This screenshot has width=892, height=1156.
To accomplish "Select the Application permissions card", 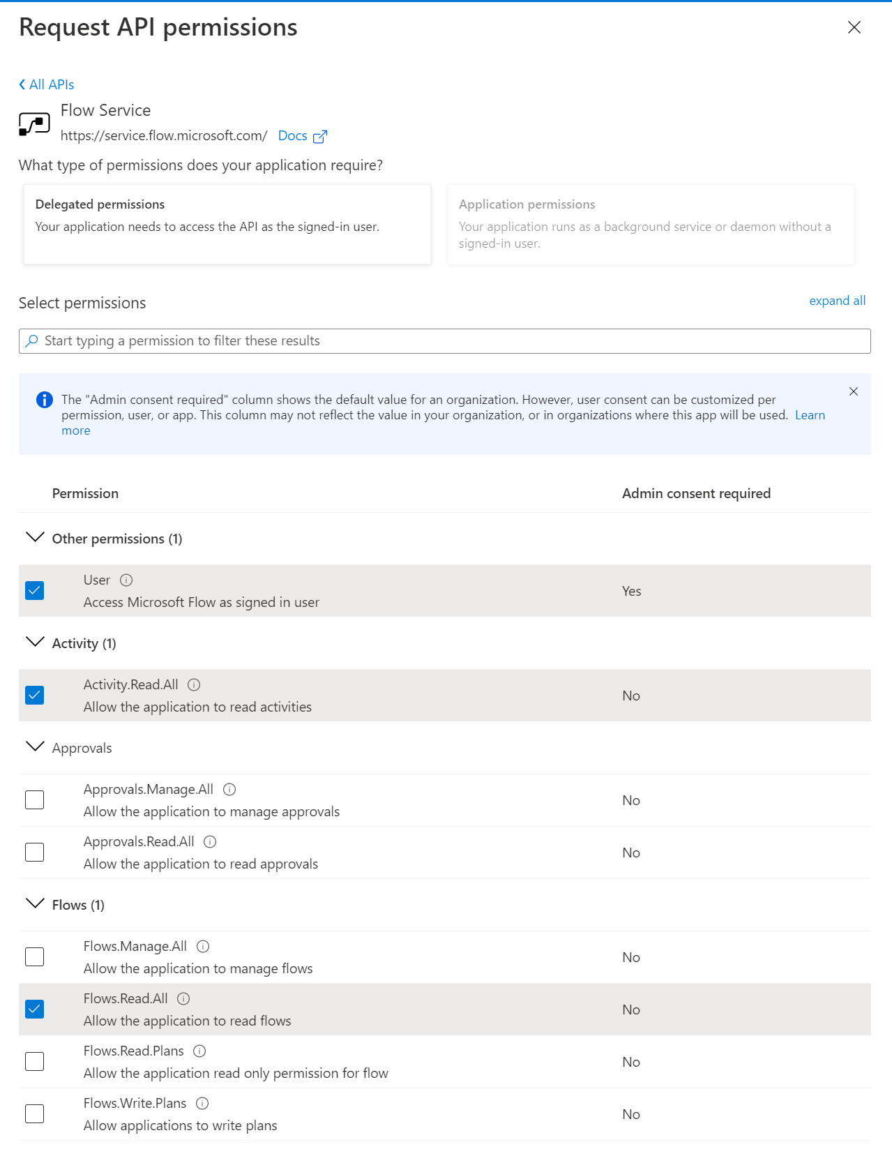I will 650,224.
